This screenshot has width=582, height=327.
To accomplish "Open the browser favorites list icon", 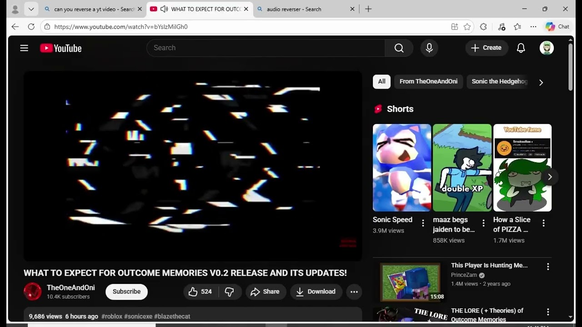I will (517, 27).
